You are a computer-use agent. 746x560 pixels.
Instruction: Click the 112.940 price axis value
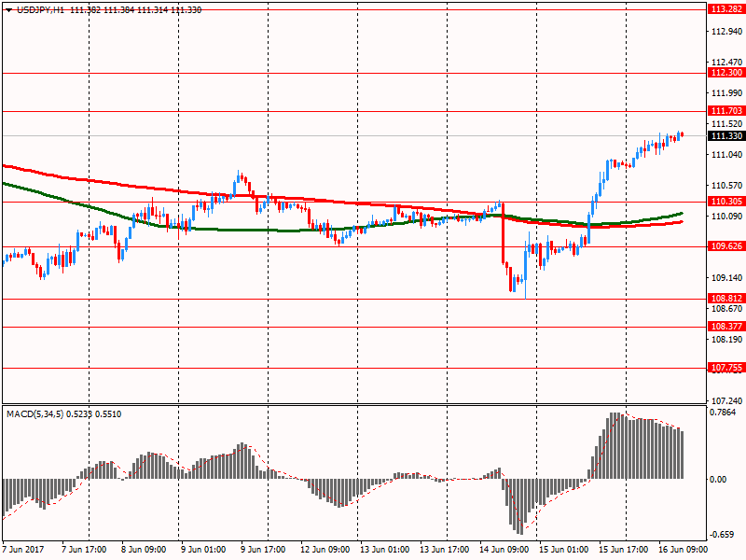click(x=726, y=32)
